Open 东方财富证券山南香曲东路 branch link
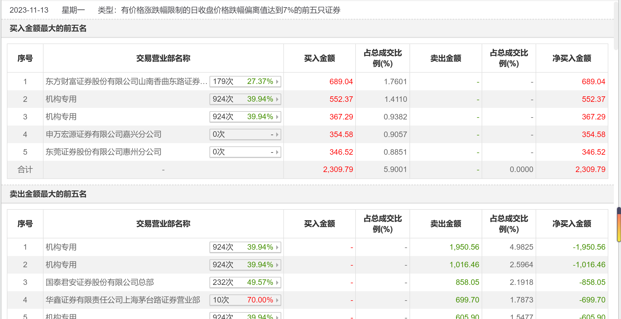Viewport: 621px width, 319px height. 126,82
